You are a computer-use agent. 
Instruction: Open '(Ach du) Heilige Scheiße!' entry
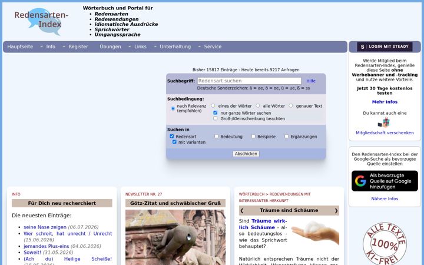point(68,259)
